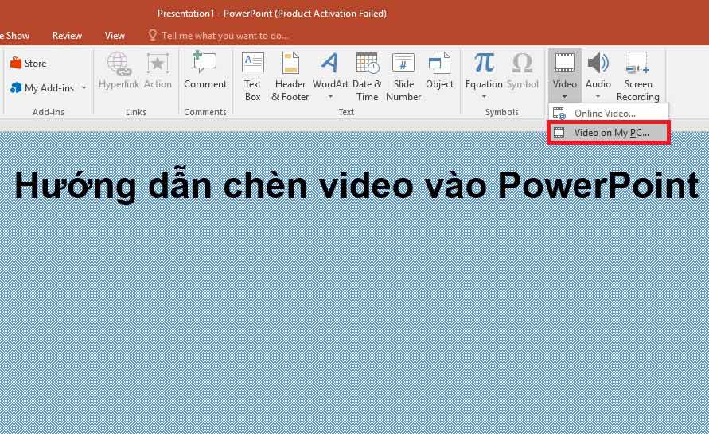Click the Tell me lightbulb icon
709x434 pixels.
(x=153, y=35)
